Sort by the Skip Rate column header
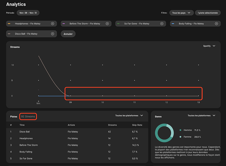The width and height of the screenshot is (226, 166). click(x=137, y=125)
